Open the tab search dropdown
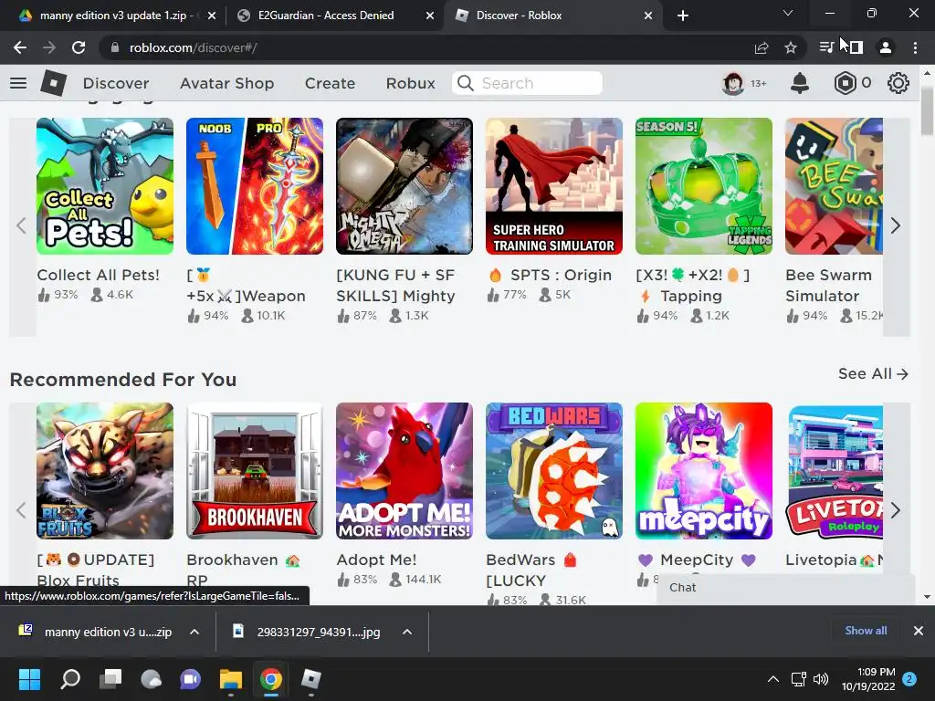 pyautogui.click(x=788, y=13)
